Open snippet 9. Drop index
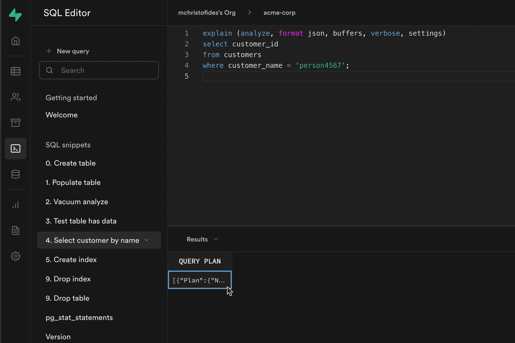 [68, 279]
